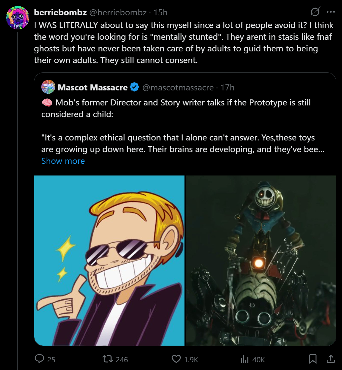The width and height of the screenshot is (342, 370).
Task: Open the cartoon man with sunglasses image
Action: tap(110, 260)
